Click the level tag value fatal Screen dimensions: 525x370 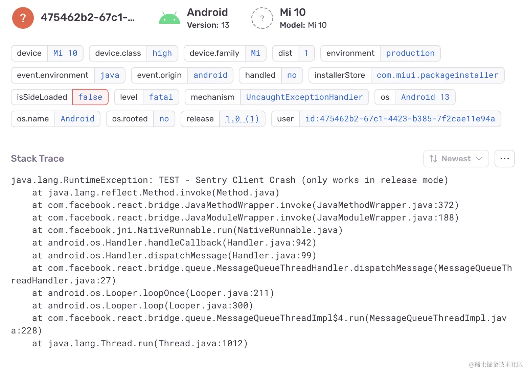[x=161, y=97]
